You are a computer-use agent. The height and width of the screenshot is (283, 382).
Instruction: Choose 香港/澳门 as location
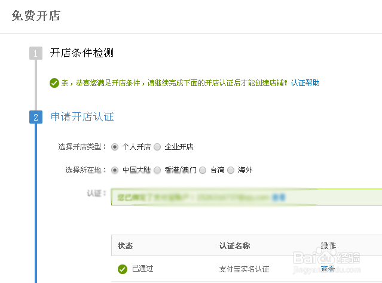click(x=157, y=170)
